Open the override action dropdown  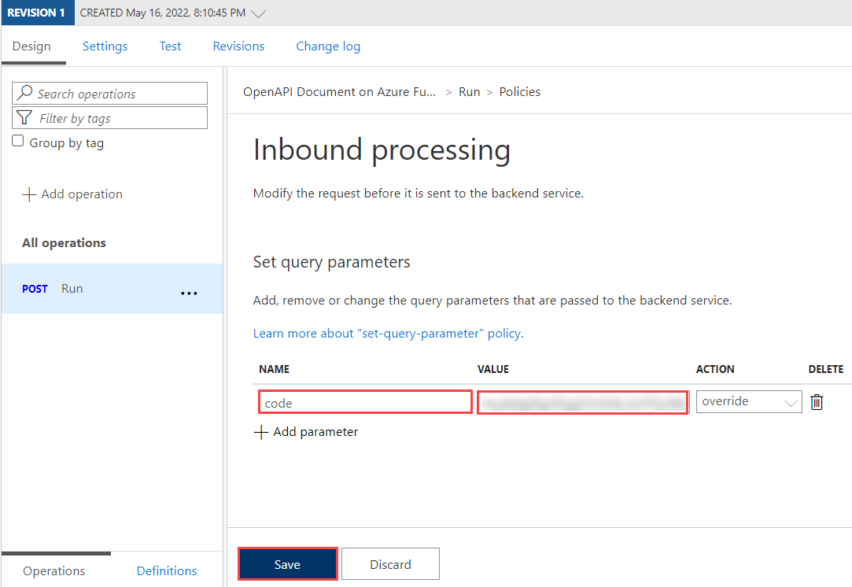coord(749,401)
